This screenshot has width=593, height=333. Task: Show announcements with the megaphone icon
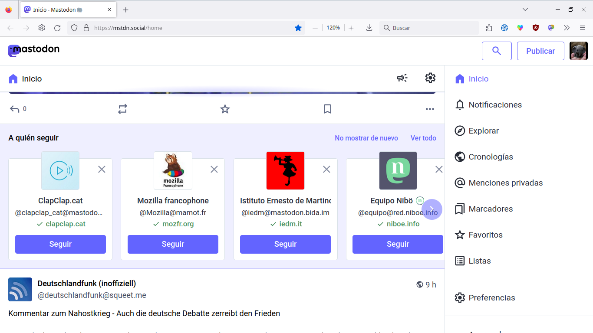[402, 78]
